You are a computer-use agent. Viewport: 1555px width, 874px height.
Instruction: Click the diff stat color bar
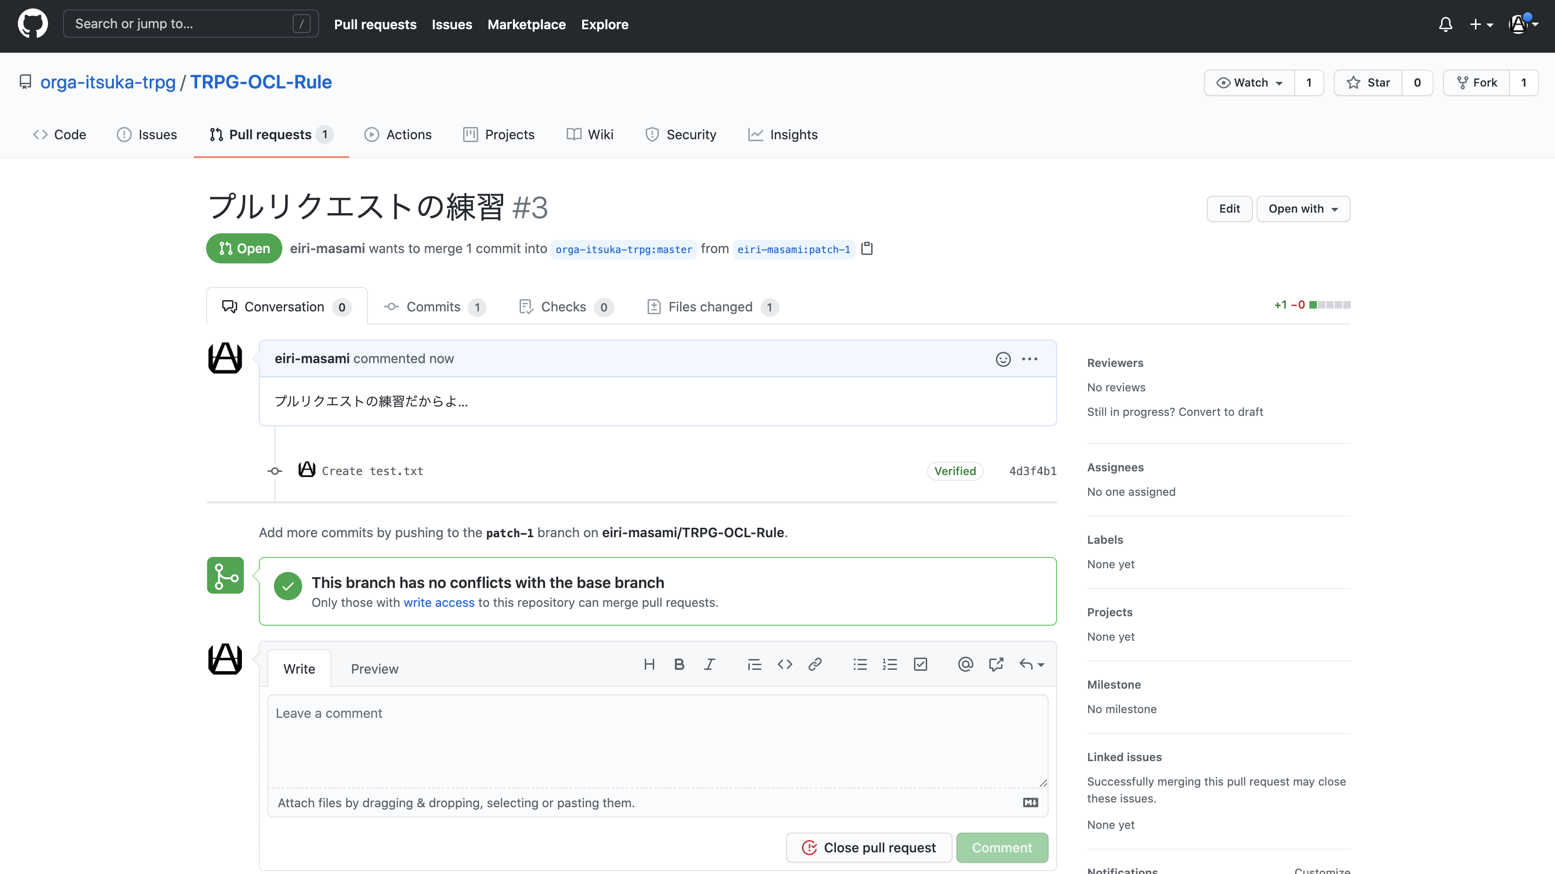(1330, 305)
